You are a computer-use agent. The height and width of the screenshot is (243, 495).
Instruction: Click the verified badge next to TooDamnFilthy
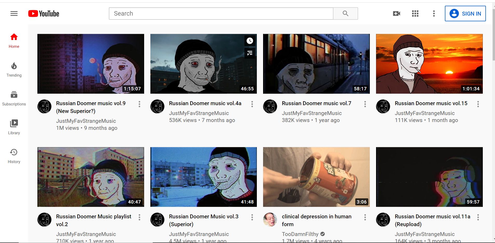(x=322, y=234)
